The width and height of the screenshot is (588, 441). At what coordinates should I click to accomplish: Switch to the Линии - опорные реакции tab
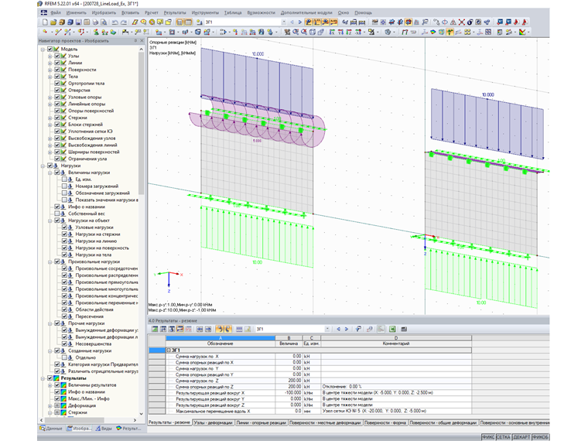(x=262, y=422)
